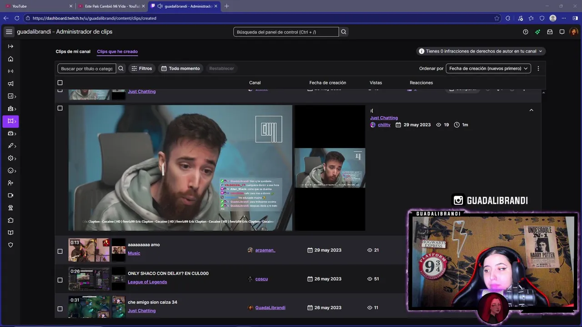582x327 pixels.
Task: Open the Music category link
Action: coord(134,253)
